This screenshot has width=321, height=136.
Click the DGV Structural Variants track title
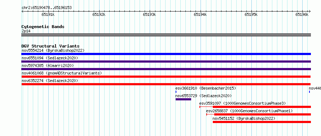[x=50, y=46]
